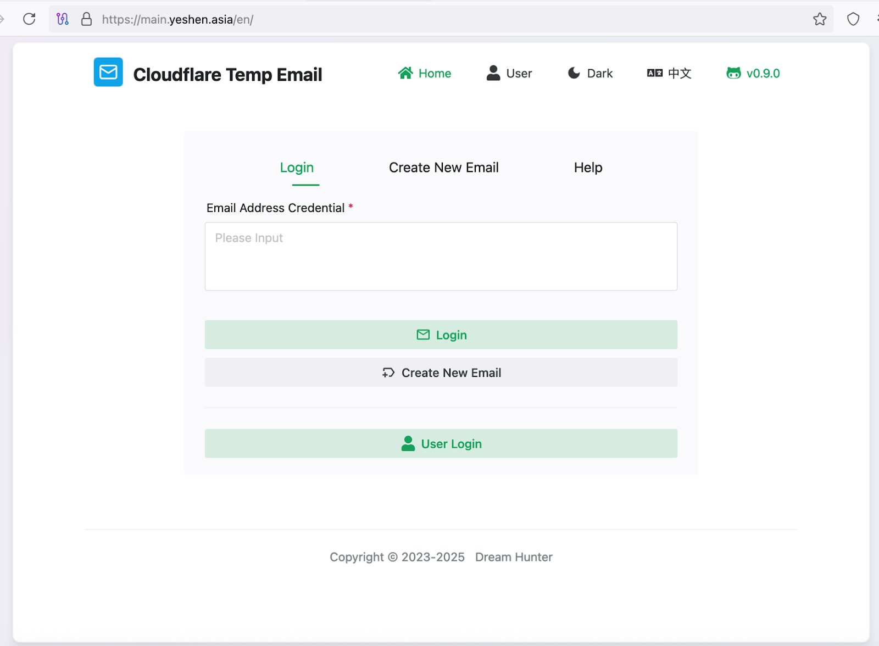The height and width of the screenshot is (646, 879).
Task: Click the Cloudflare Temp Email title
Action: 227,74
